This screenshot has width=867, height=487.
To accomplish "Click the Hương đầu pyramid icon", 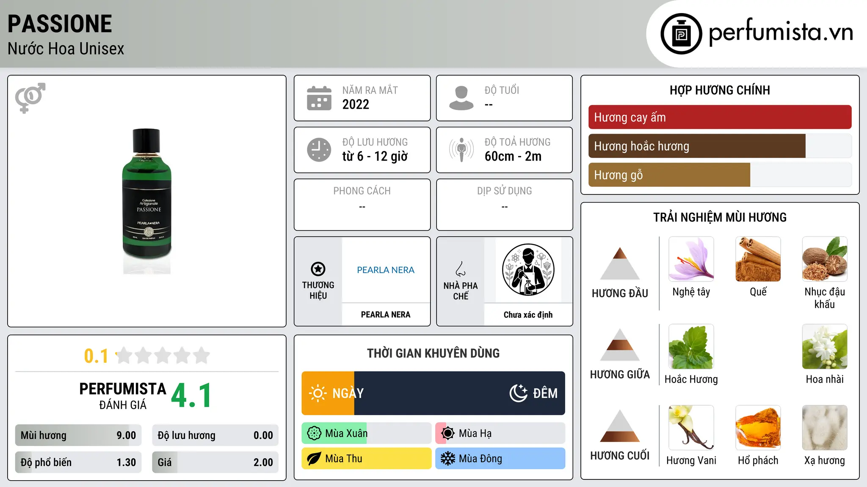I will pos(620,263).
